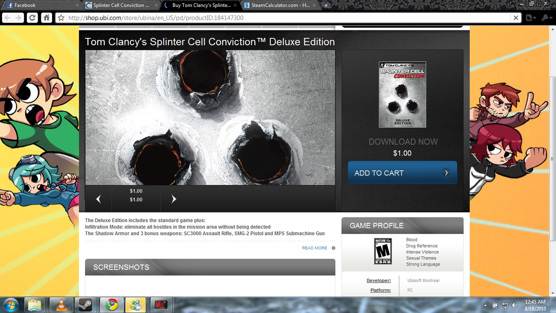Focus the URL address bar
556x313 pixels.
click(x=286, y=18)
